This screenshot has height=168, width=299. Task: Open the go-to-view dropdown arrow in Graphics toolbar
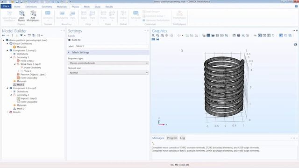(183, 35)
